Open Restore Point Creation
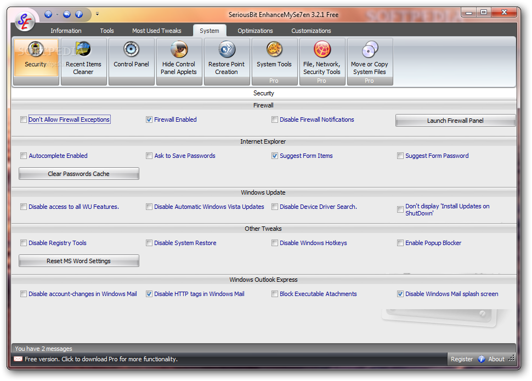 click(227, 61)
